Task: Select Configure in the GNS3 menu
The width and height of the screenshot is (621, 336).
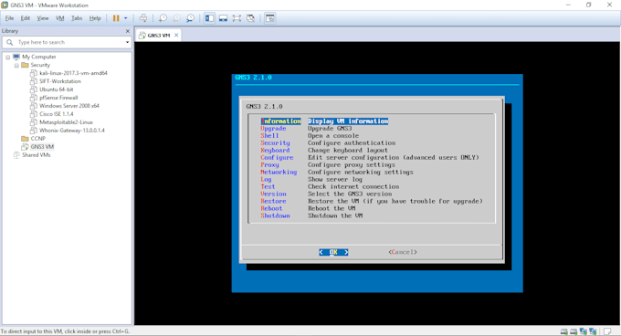Action: (277, 158)
